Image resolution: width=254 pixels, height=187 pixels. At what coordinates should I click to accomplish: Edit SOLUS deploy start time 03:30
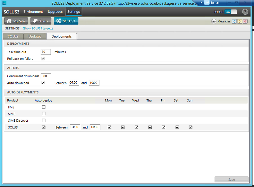coord(75,127)
